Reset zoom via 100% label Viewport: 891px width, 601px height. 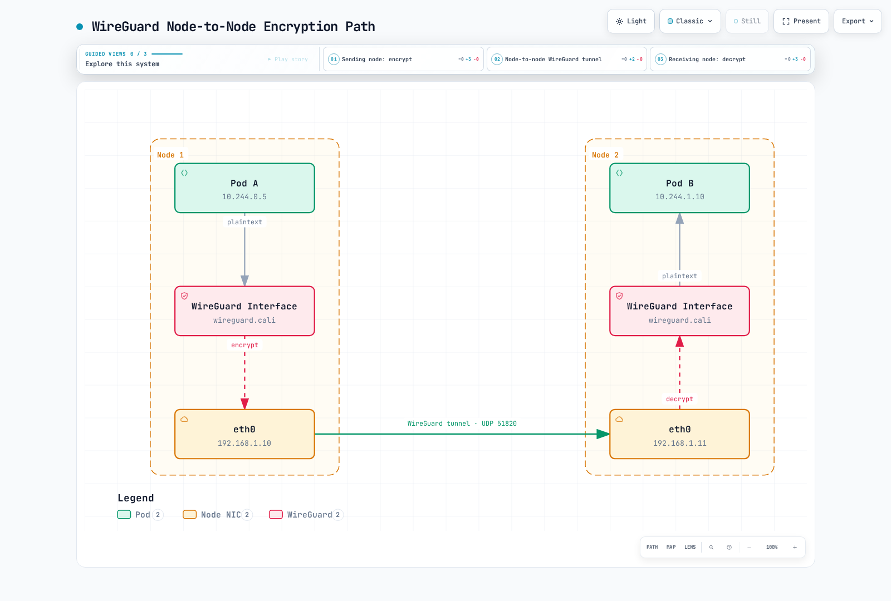click(772, 547)
